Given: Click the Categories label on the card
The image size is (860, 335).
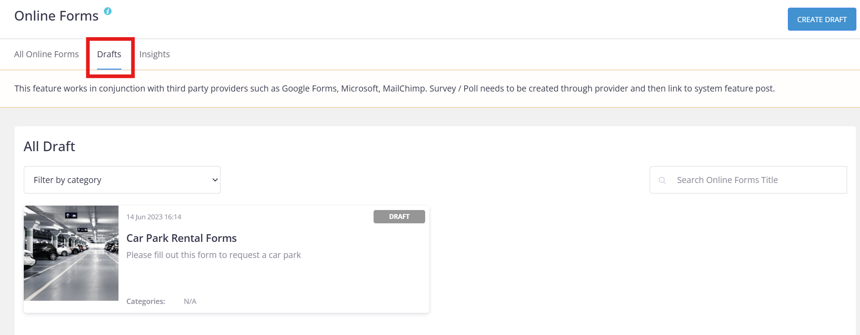Looking at the screenshot, I should coord(146,301).
